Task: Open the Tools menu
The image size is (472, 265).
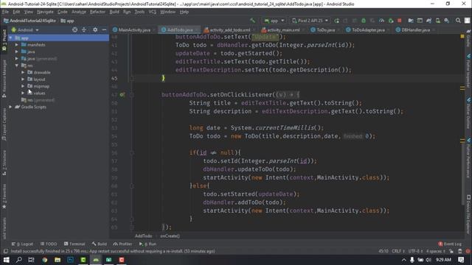Action: click(139, 12)
